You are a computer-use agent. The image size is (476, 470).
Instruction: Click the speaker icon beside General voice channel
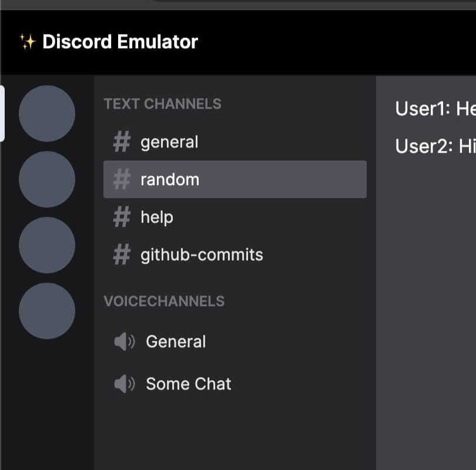[125, 342]
